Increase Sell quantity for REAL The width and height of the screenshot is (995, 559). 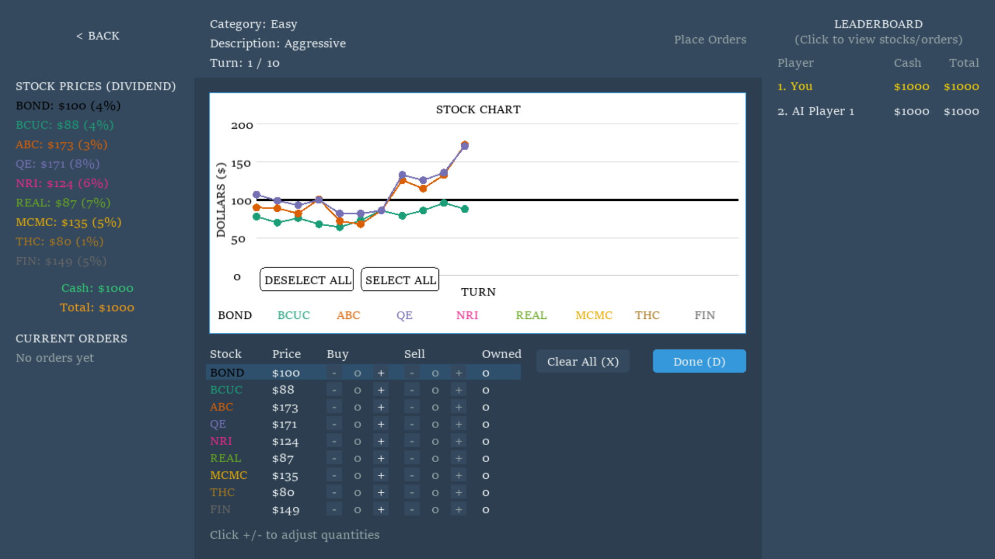tap(459, 458)
